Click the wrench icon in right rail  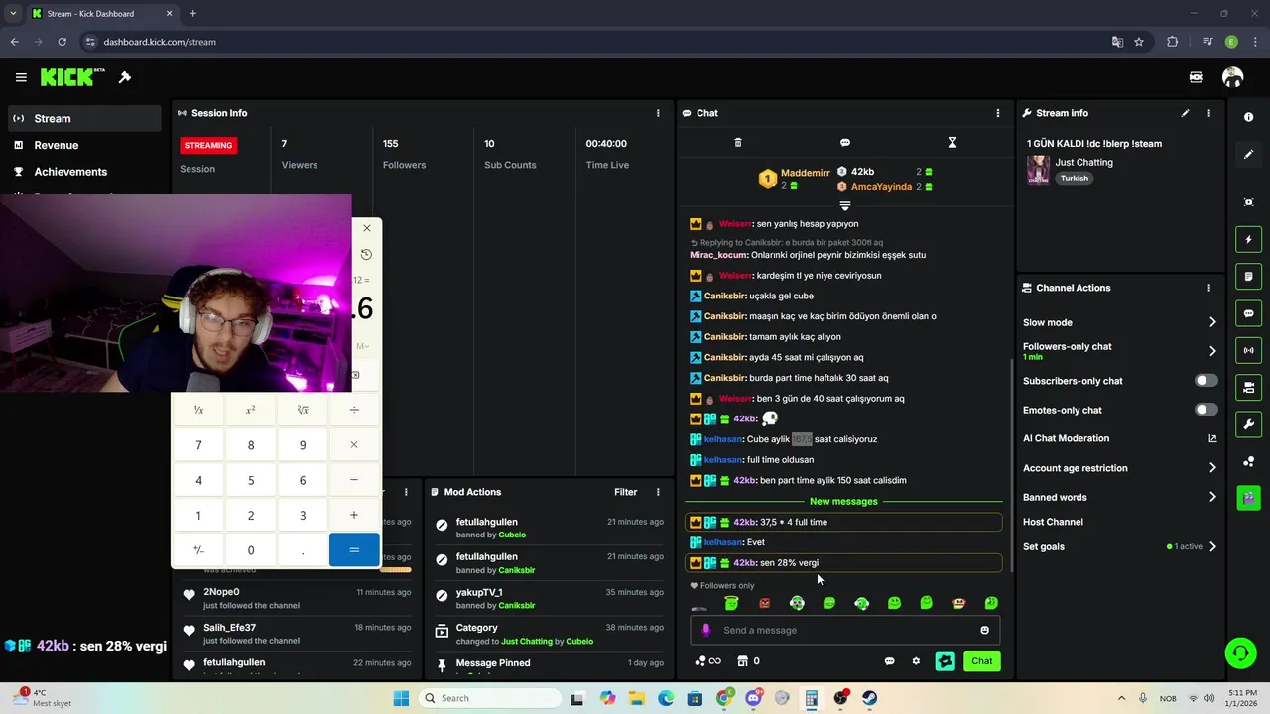[1248, 424]
